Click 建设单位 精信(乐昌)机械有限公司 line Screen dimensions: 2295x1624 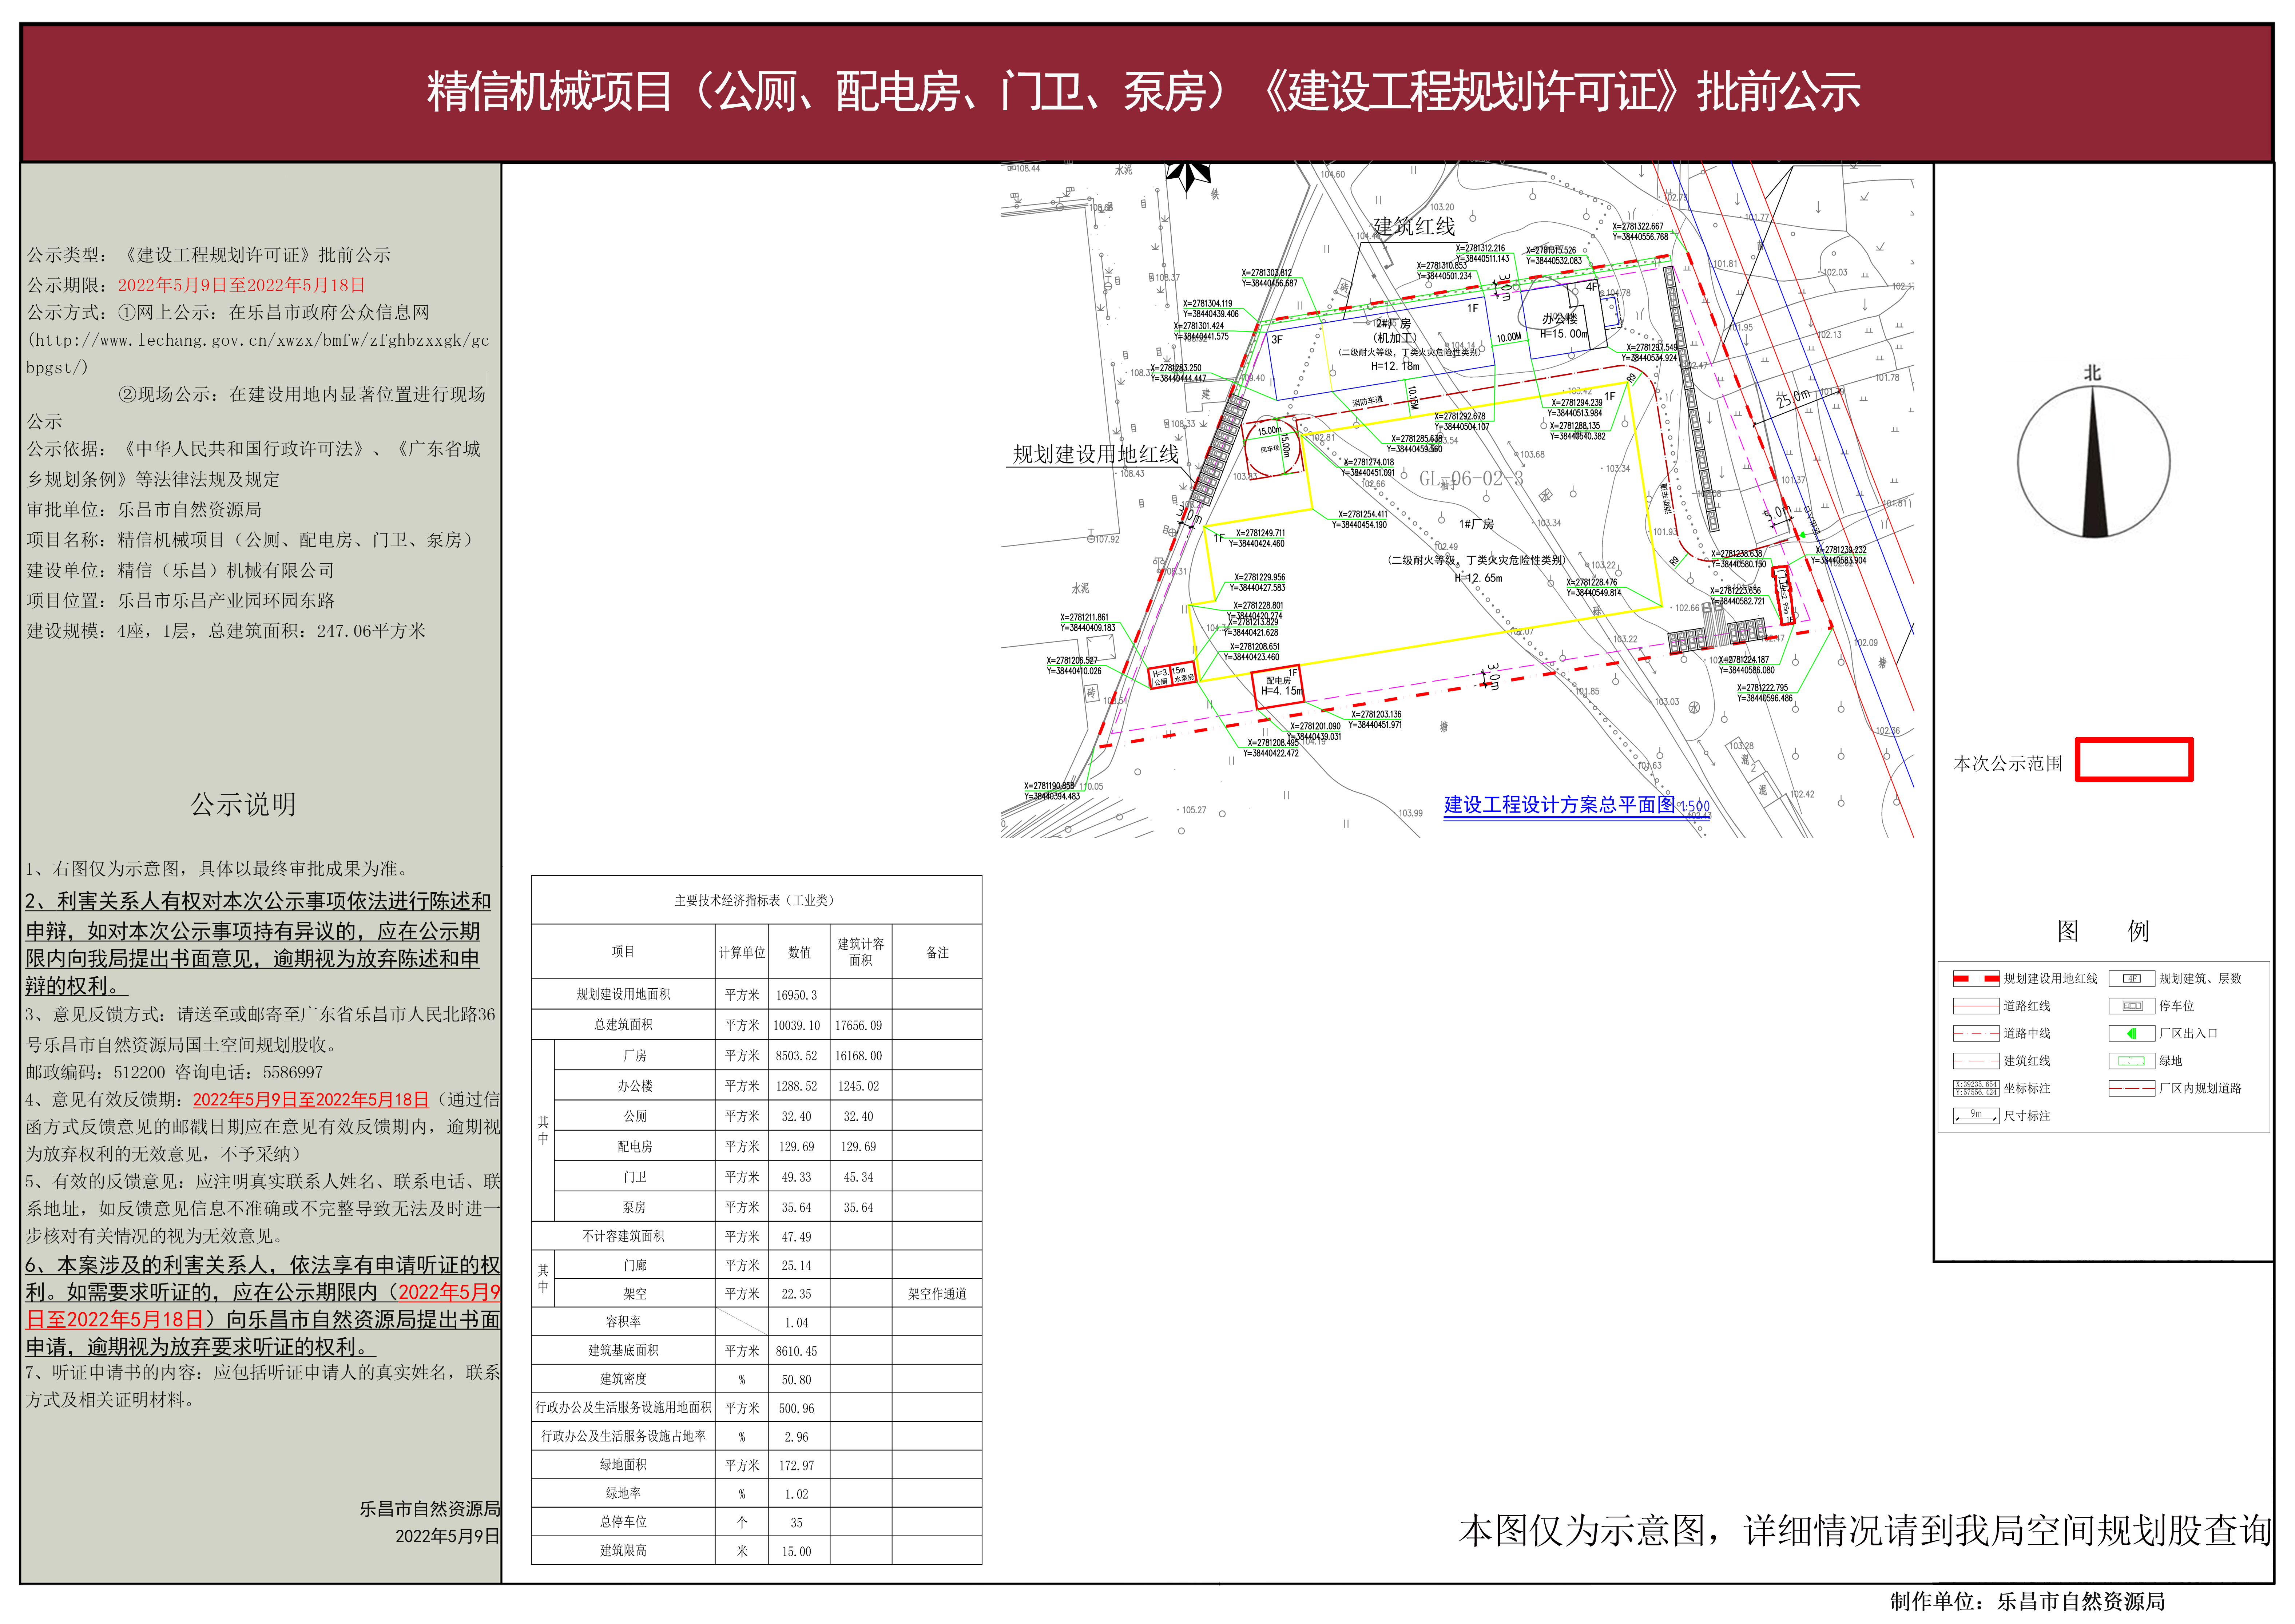pos(180,571)
